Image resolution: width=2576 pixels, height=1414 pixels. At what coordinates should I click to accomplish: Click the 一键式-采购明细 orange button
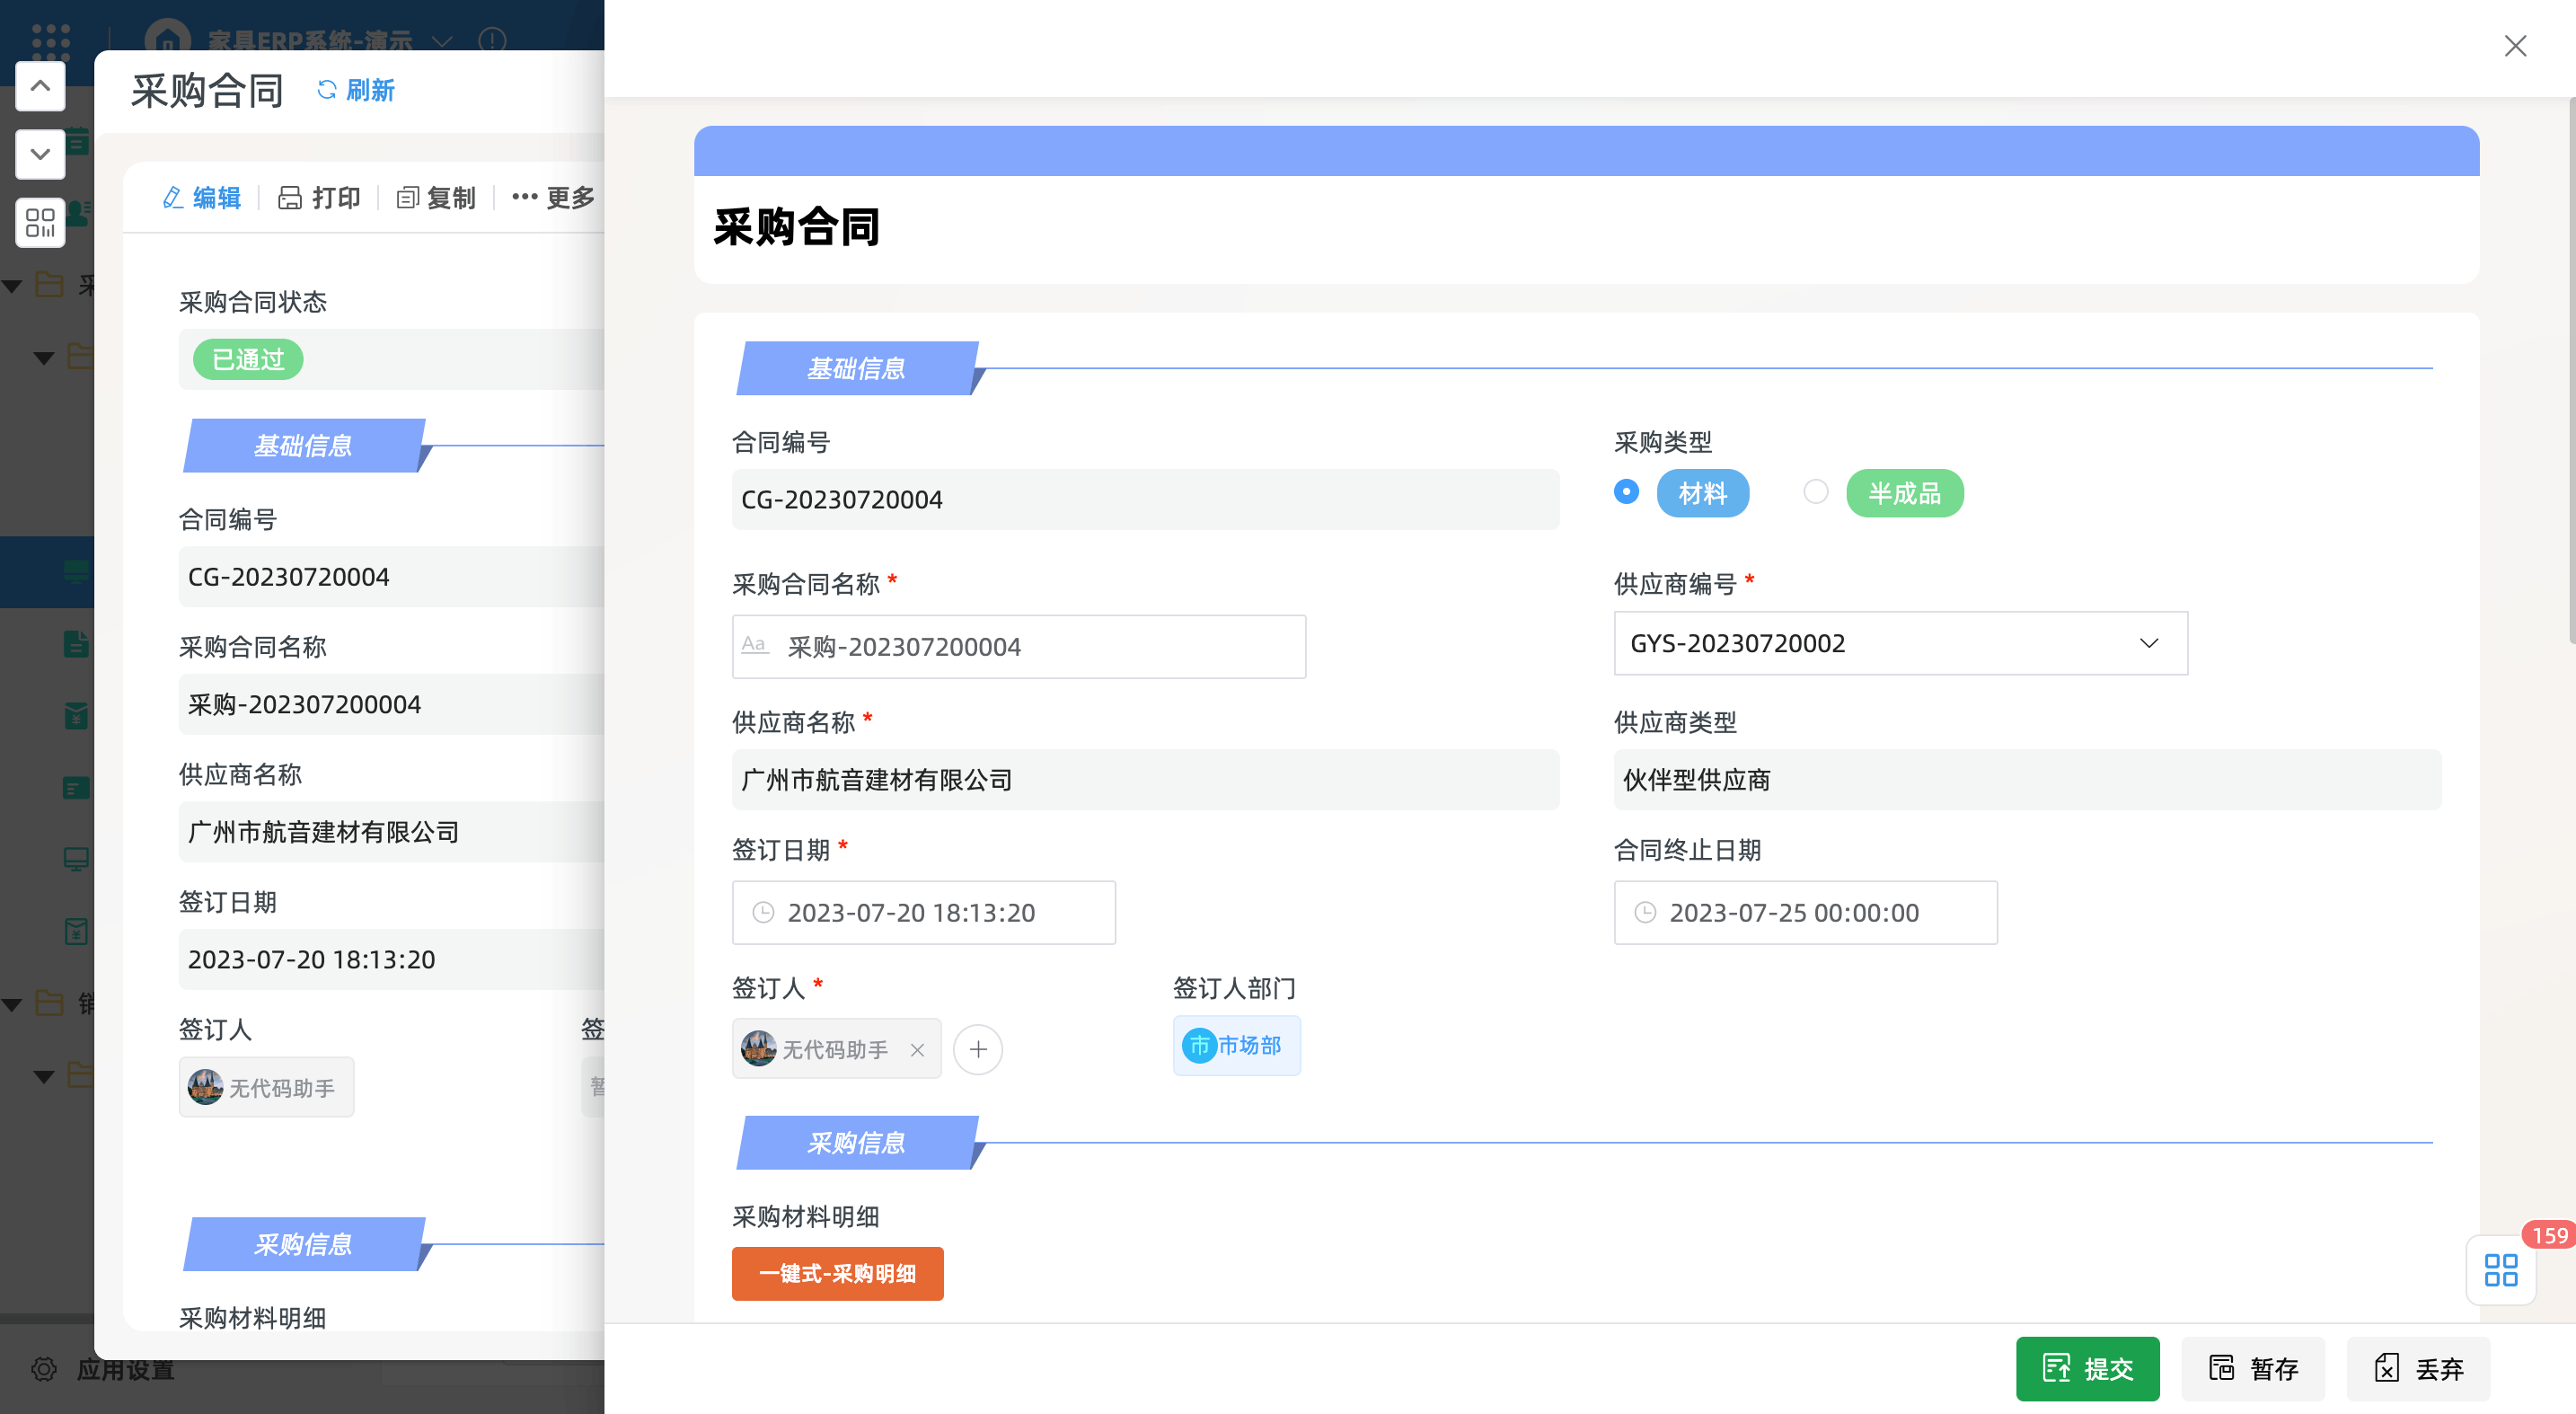tap(837, 1273)
